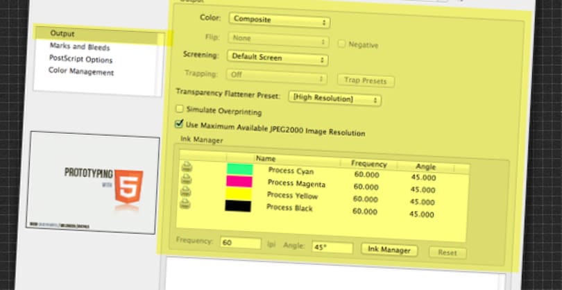Click the Process Yellow color swatch
Image resolution: width=562 pixels, height=290 pixels.
[x=239, y=194]
